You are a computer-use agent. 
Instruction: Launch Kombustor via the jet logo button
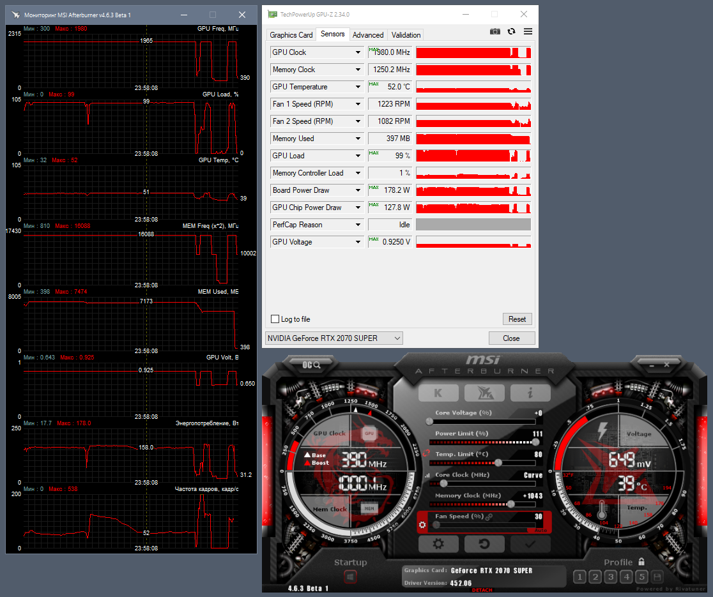click(485, 393)
